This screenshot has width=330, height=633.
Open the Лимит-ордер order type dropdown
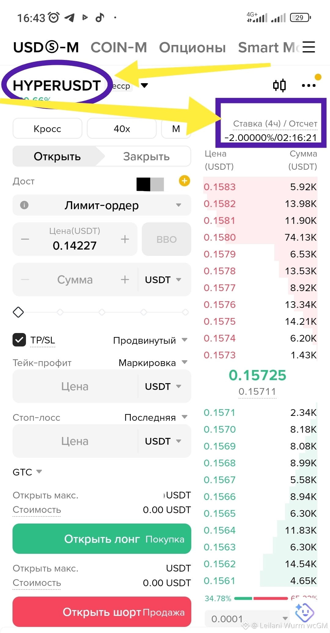102,205
